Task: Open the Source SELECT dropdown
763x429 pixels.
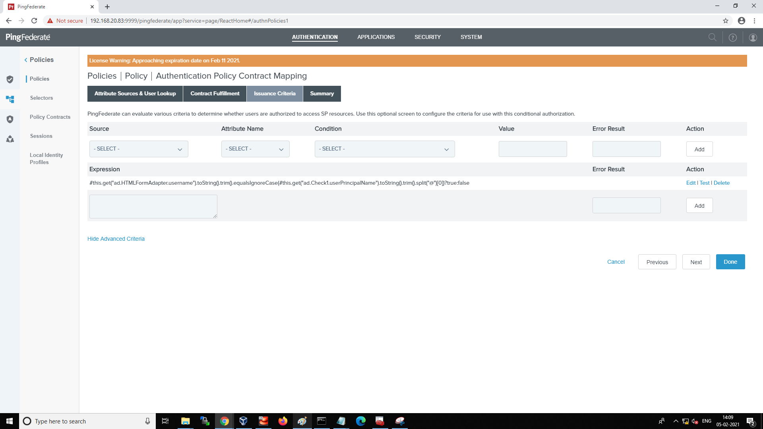Action: 139,149
